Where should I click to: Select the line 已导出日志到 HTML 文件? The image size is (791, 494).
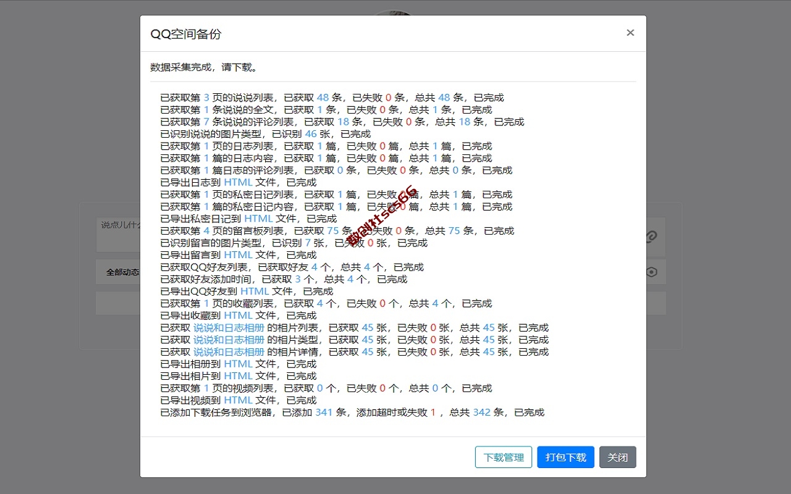238,182
